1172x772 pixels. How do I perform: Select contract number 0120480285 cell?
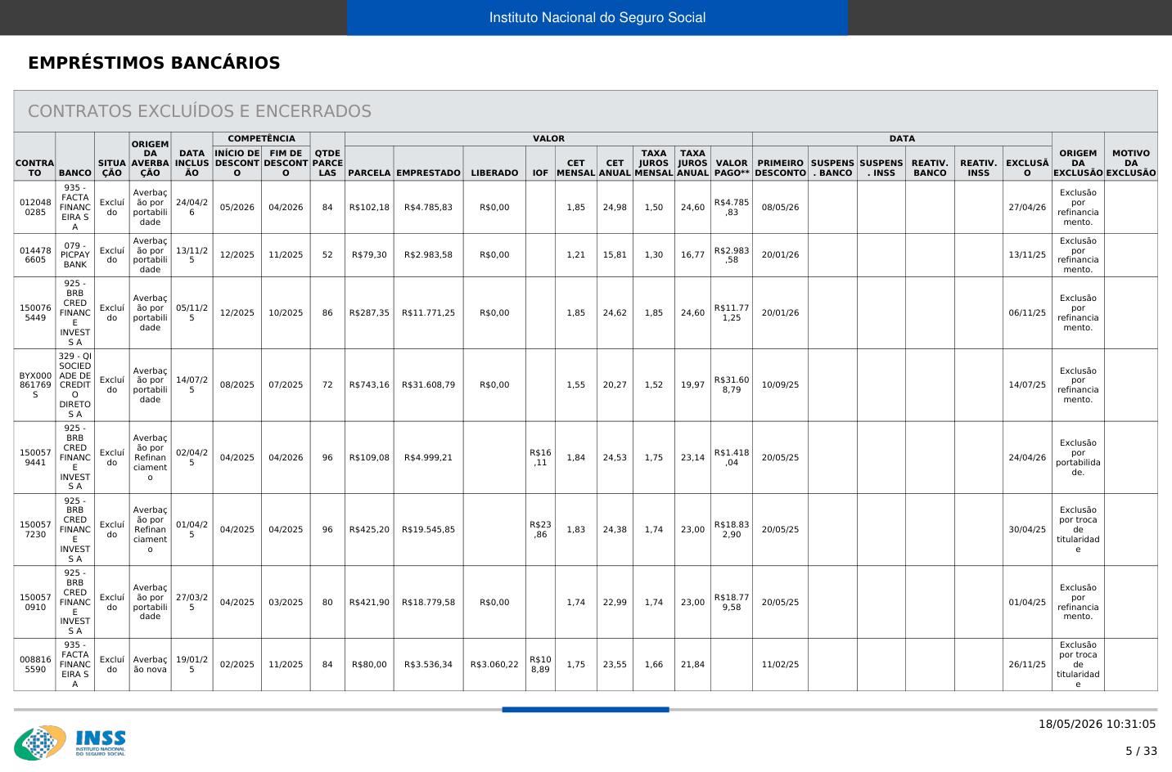coord(34,207)
